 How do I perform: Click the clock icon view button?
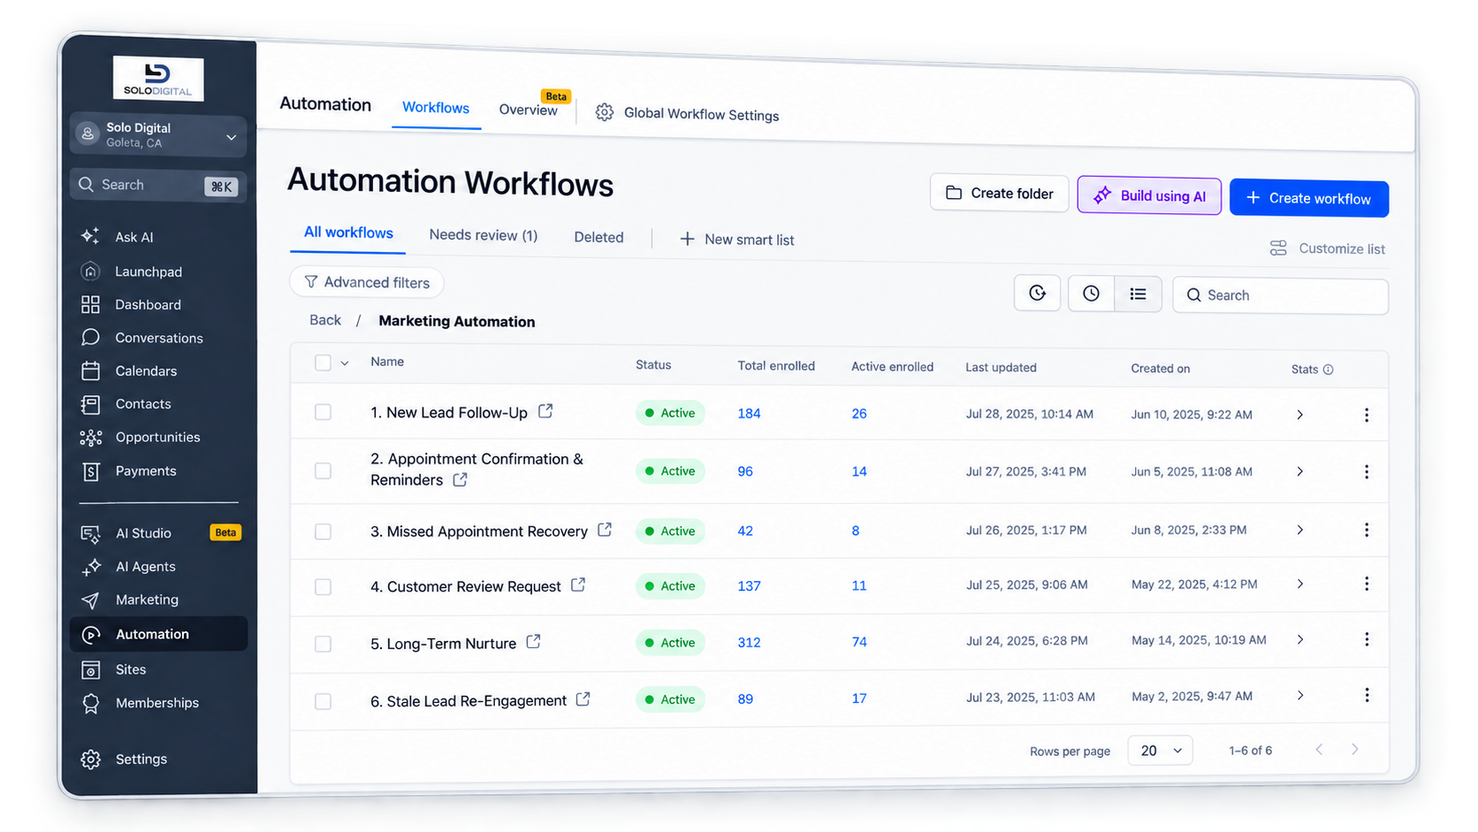pyautogui.click(x=1091, y=294)
